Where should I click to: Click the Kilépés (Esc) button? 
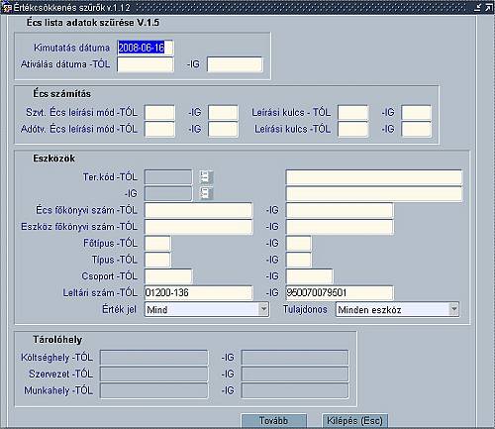tap(354, 421)
